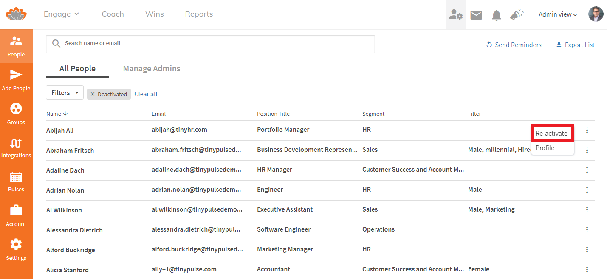
Task: Open the mail envelope icon
Action: click(x=476, y=15)
